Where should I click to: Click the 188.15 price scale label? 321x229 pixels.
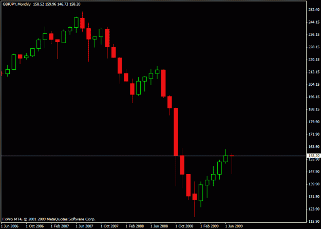[x=314, y=109]
